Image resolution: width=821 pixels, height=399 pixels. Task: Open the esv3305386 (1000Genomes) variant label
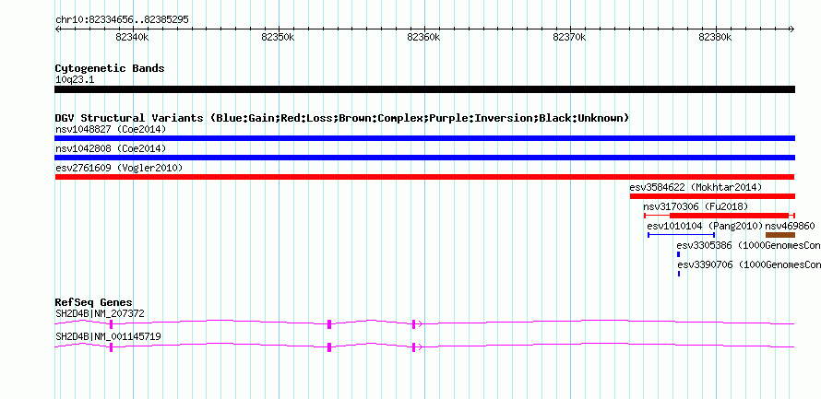(x=749, y=245)
